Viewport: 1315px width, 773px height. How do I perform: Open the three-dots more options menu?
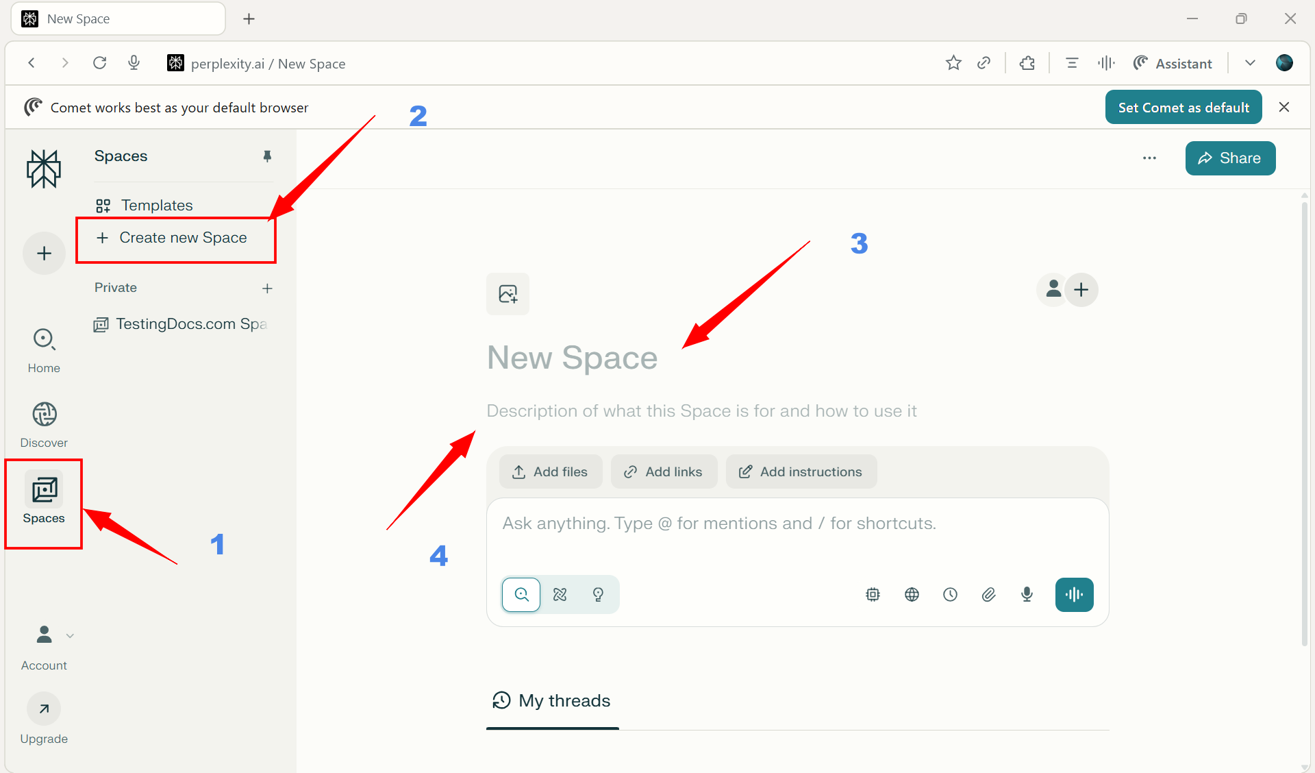pos(1149,158)
